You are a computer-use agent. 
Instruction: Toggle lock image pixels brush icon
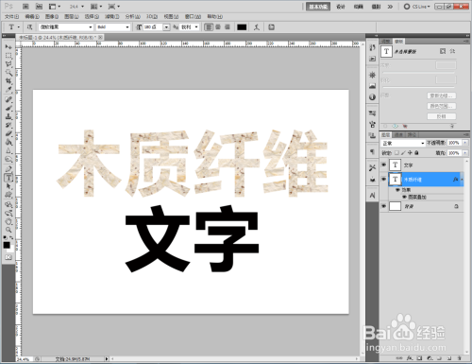(x=403, y=153)
